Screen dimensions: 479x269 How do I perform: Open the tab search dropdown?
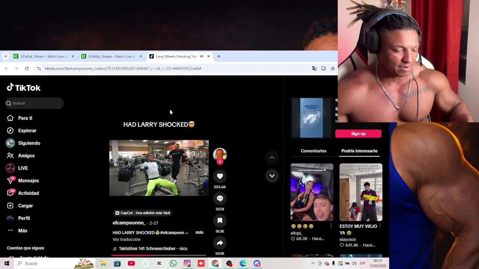[x=6, y=56]
